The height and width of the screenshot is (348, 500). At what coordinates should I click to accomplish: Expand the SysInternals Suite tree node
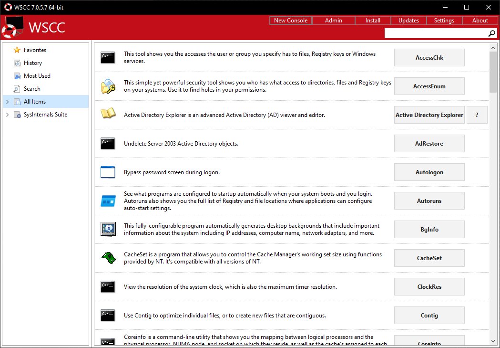8,115
